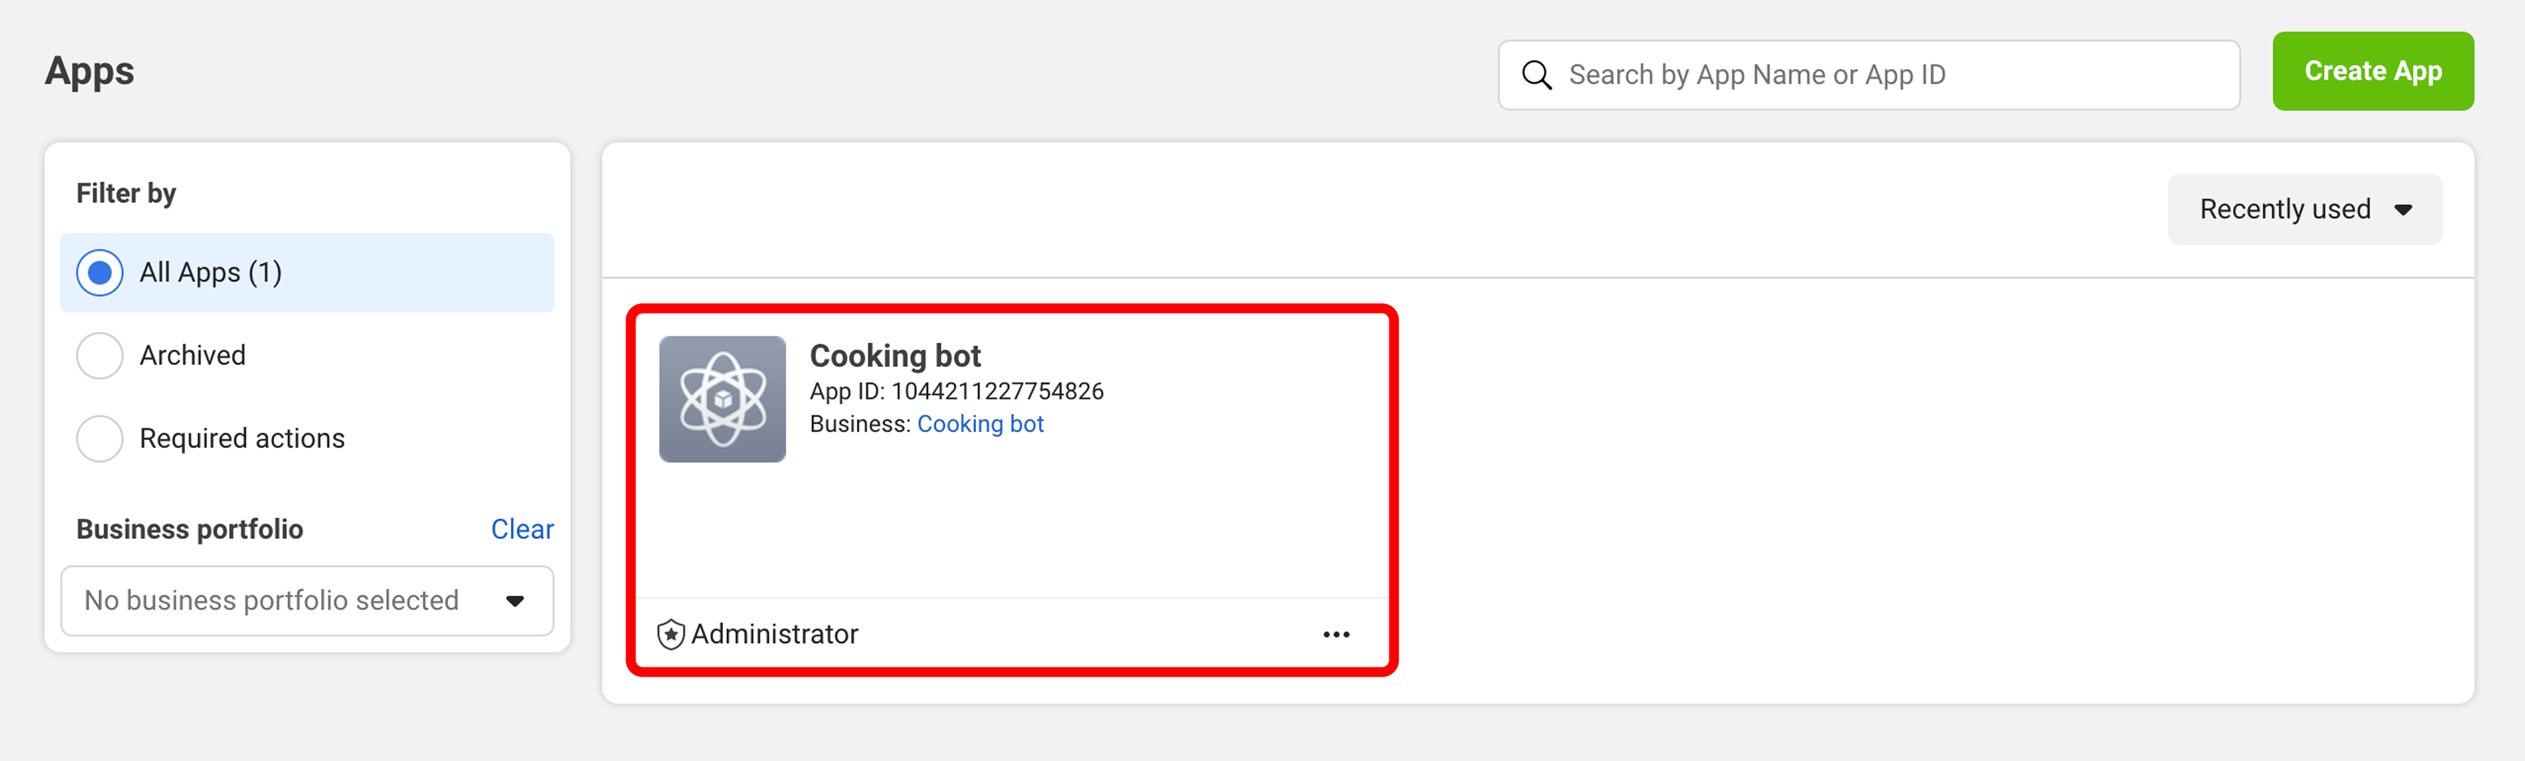The height and width of the screenshot is (761, 2525).
Task: Click the Filter by heading
Action: (127, 194)
